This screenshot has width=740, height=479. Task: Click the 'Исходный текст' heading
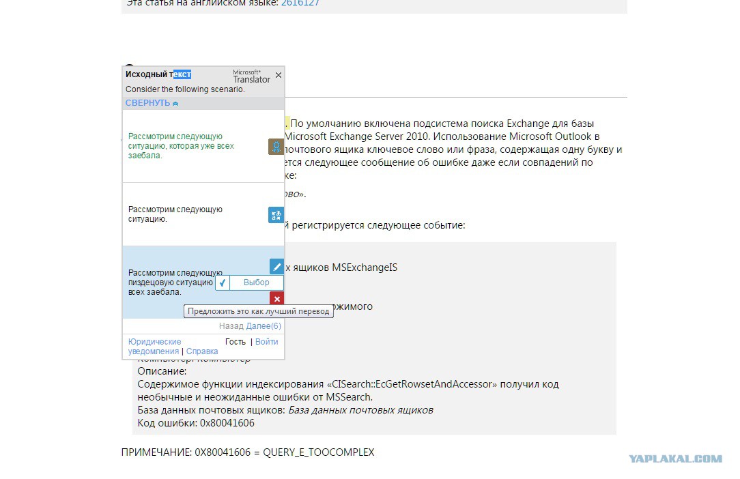click(x=158, y=74)
